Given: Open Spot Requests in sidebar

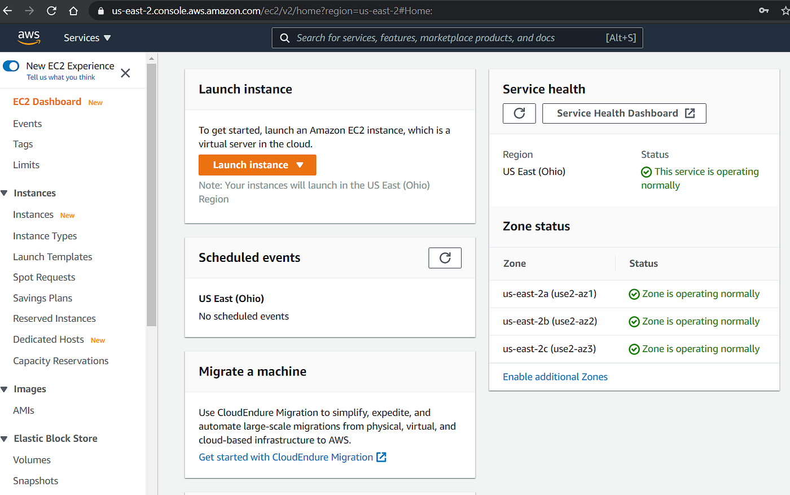Looking at the screenshot, I should coord(44,277).
